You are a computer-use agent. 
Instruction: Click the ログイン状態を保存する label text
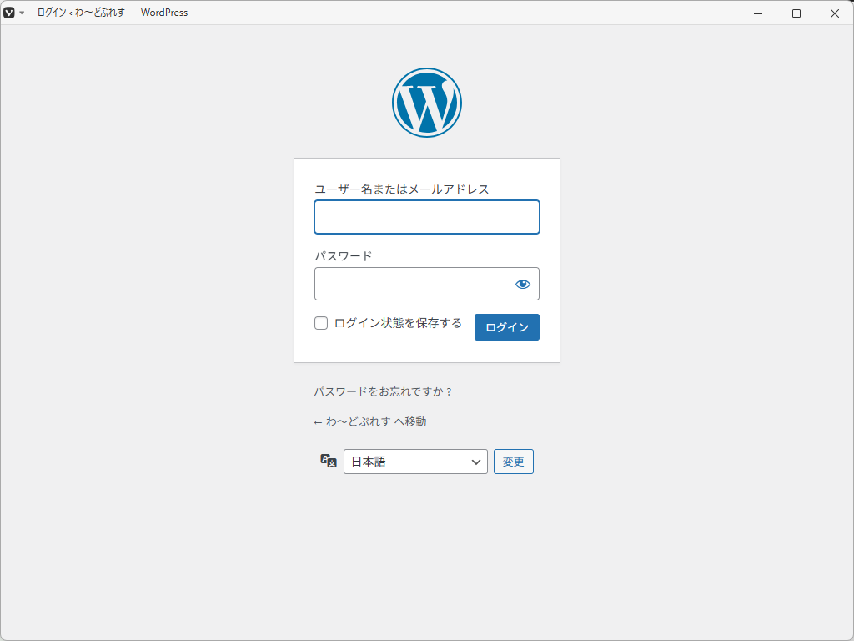click(x=398, y=323)
